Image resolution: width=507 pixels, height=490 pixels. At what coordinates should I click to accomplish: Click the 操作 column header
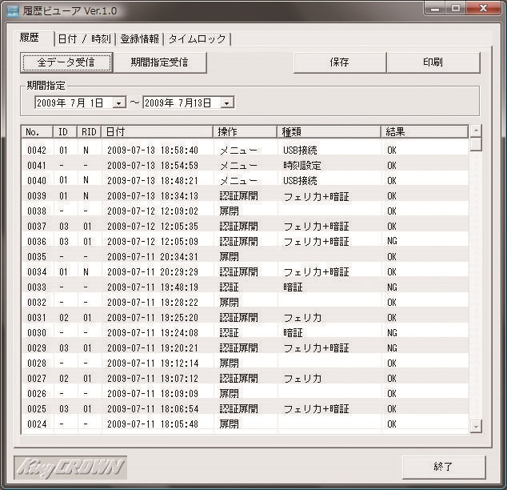(x=246, y=131)
